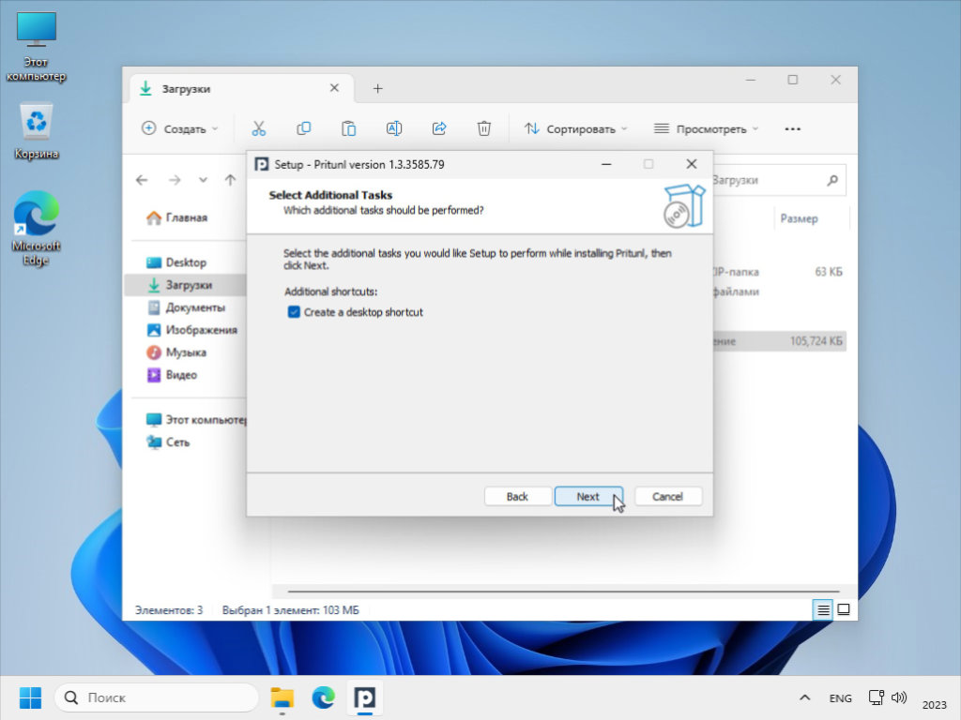Select the Корзина recycle bin icon
This screenshot has width=961, height=720.
pyautogui.click(x=37, y=131)
